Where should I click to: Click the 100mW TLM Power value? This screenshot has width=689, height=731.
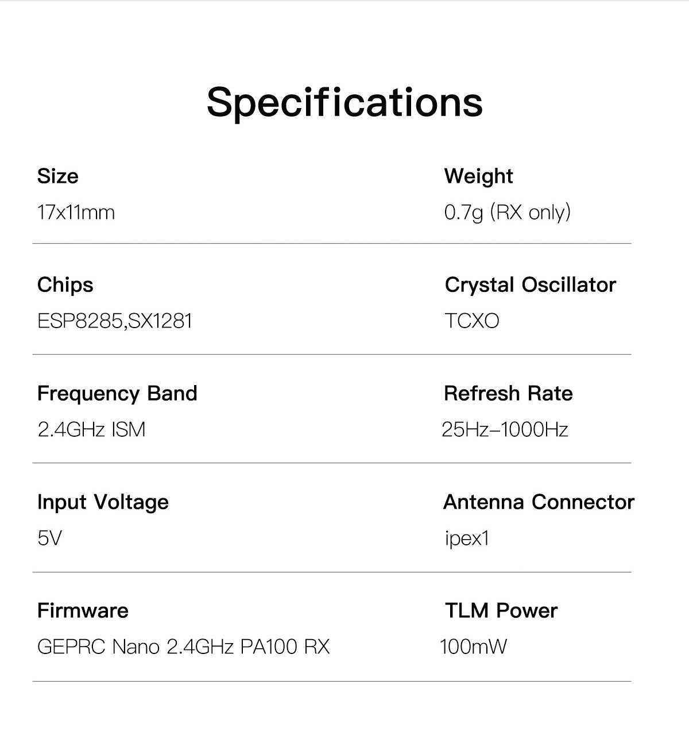pos(474,647)
